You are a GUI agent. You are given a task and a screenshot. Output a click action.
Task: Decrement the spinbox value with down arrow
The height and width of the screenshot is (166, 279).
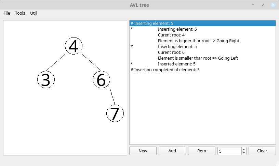(243, 153)
